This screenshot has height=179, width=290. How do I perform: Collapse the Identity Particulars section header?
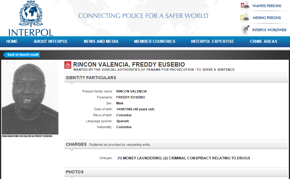coord(91,78)
